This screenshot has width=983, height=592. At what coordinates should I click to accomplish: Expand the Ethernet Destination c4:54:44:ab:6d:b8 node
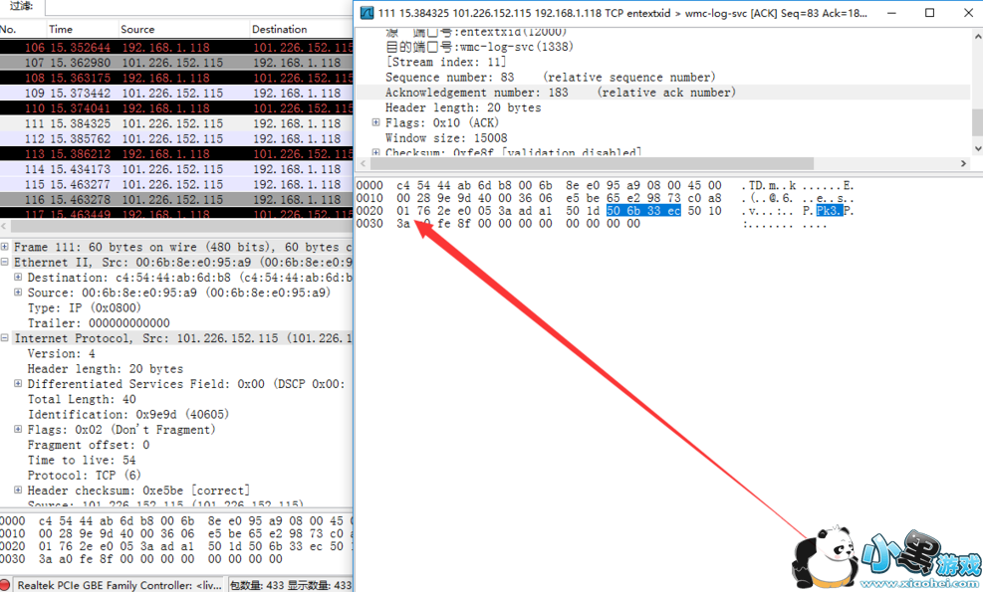(x=18, y=277)
